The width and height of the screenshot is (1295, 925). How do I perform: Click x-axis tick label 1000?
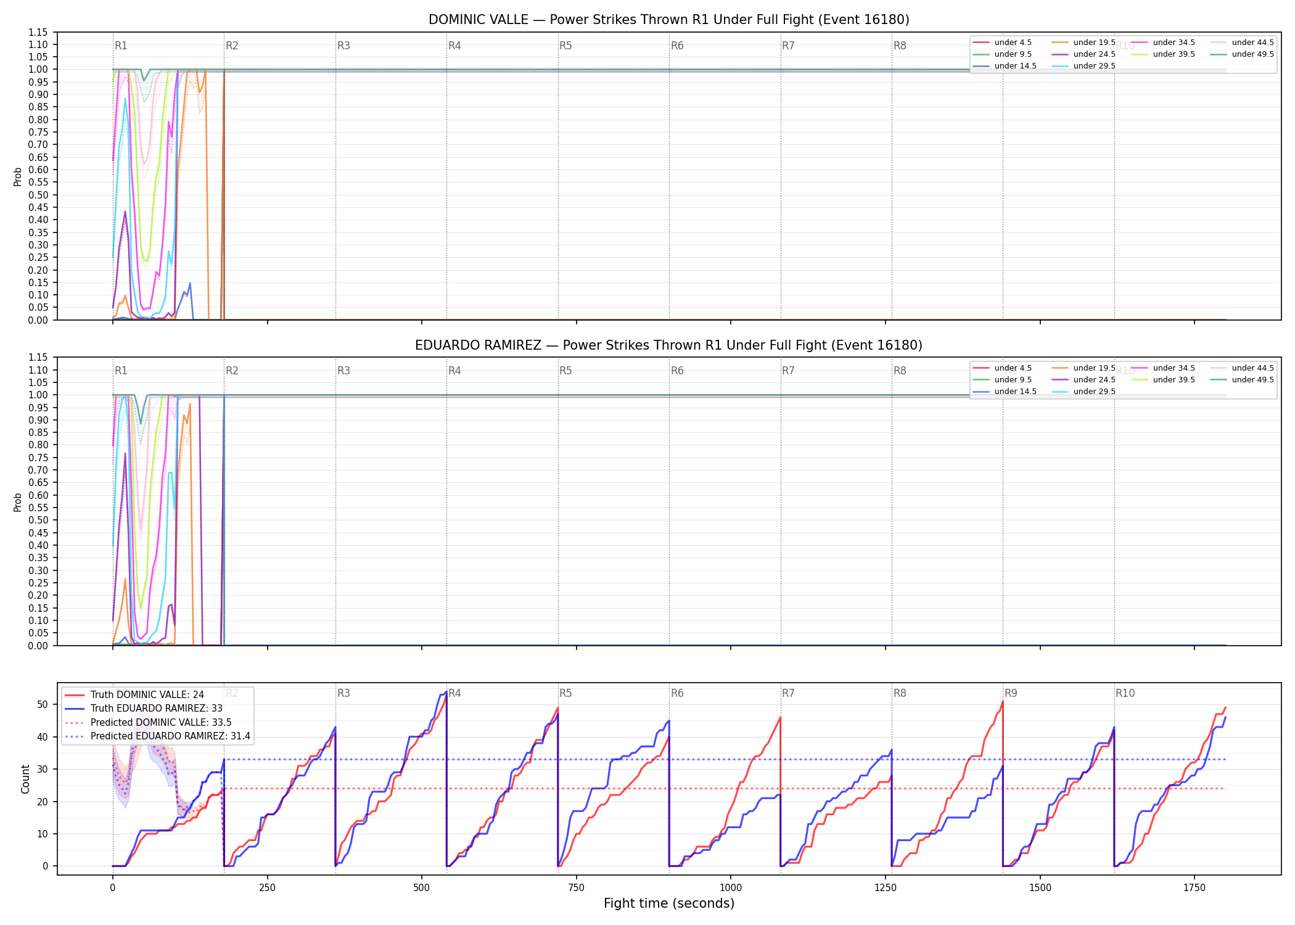[x=731, y=888]
